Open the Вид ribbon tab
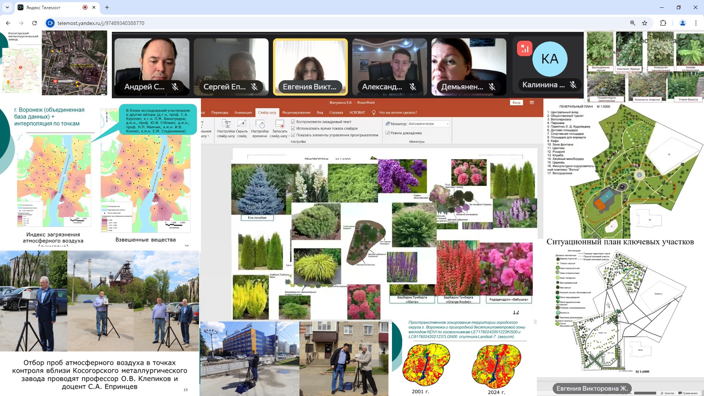704x396 pixels. [320, 113]
